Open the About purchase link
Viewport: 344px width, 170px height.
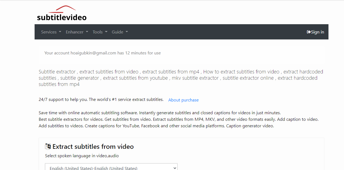pos(183,100)
